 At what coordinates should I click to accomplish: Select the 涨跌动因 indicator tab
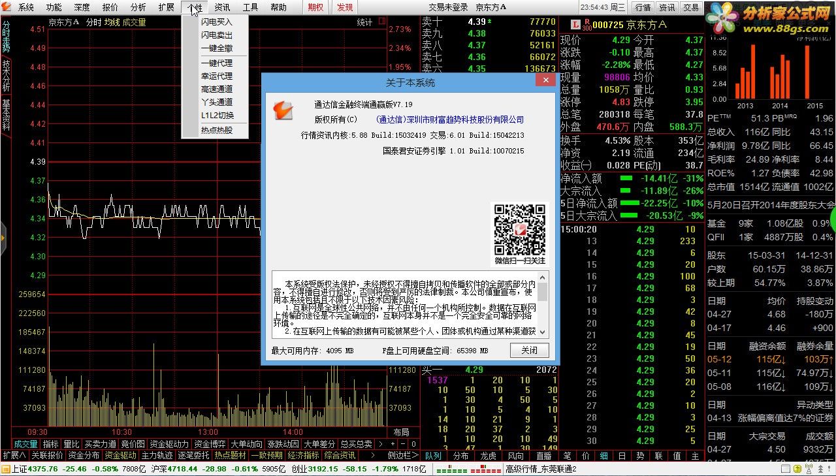pyautogui.click(x=283, y=444)
